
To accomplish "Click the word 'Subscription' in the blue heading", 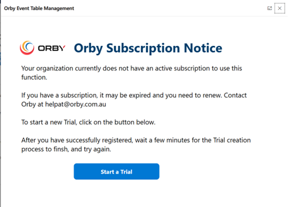I will coord(143,48).
